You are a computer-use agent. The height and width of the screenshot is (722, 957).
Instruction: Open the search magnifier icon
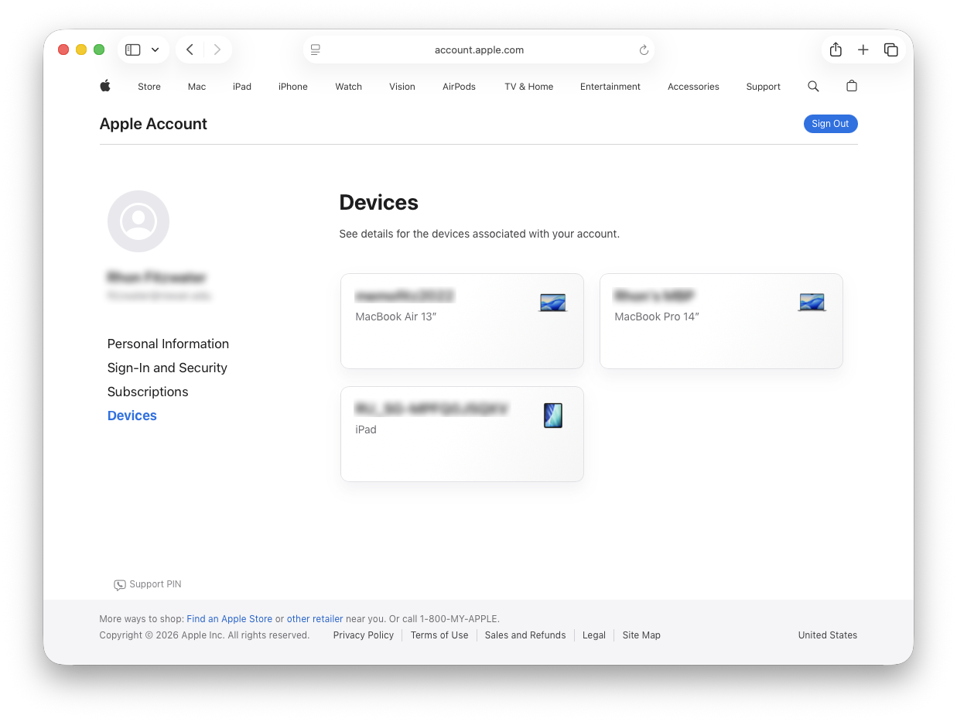[x=813, y=87]
